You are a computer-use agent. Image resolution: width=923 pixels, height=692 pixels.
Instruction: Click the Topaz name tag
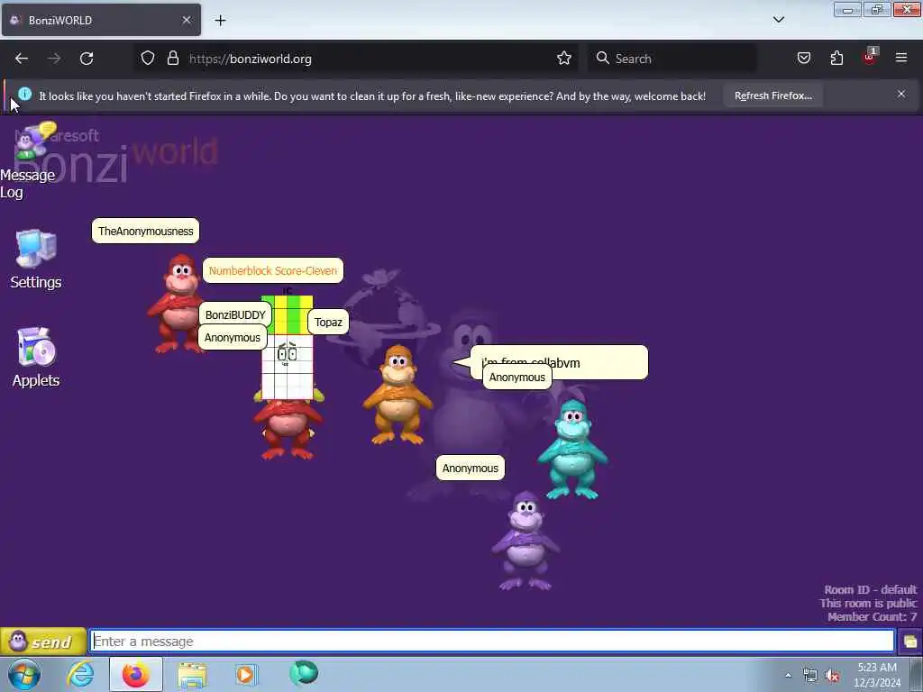tap(328, 322)
